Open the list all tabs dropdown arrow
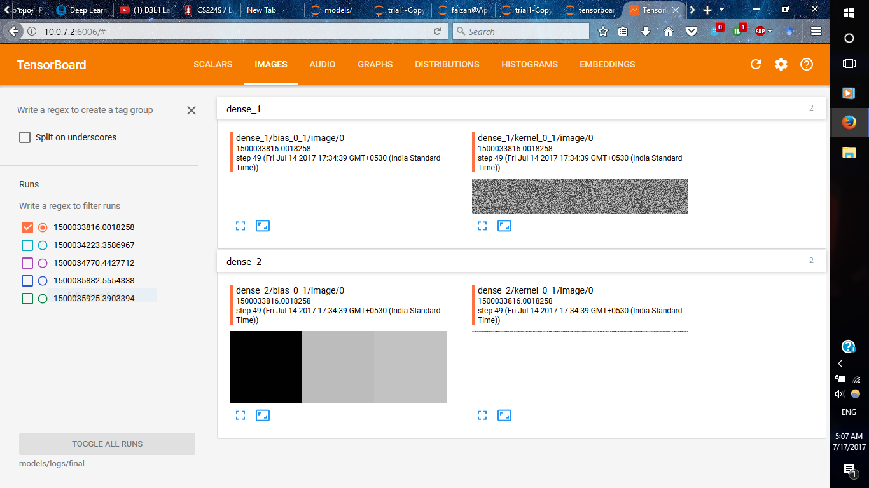This screenshot has width=869, height=488. tap(721, 10)
